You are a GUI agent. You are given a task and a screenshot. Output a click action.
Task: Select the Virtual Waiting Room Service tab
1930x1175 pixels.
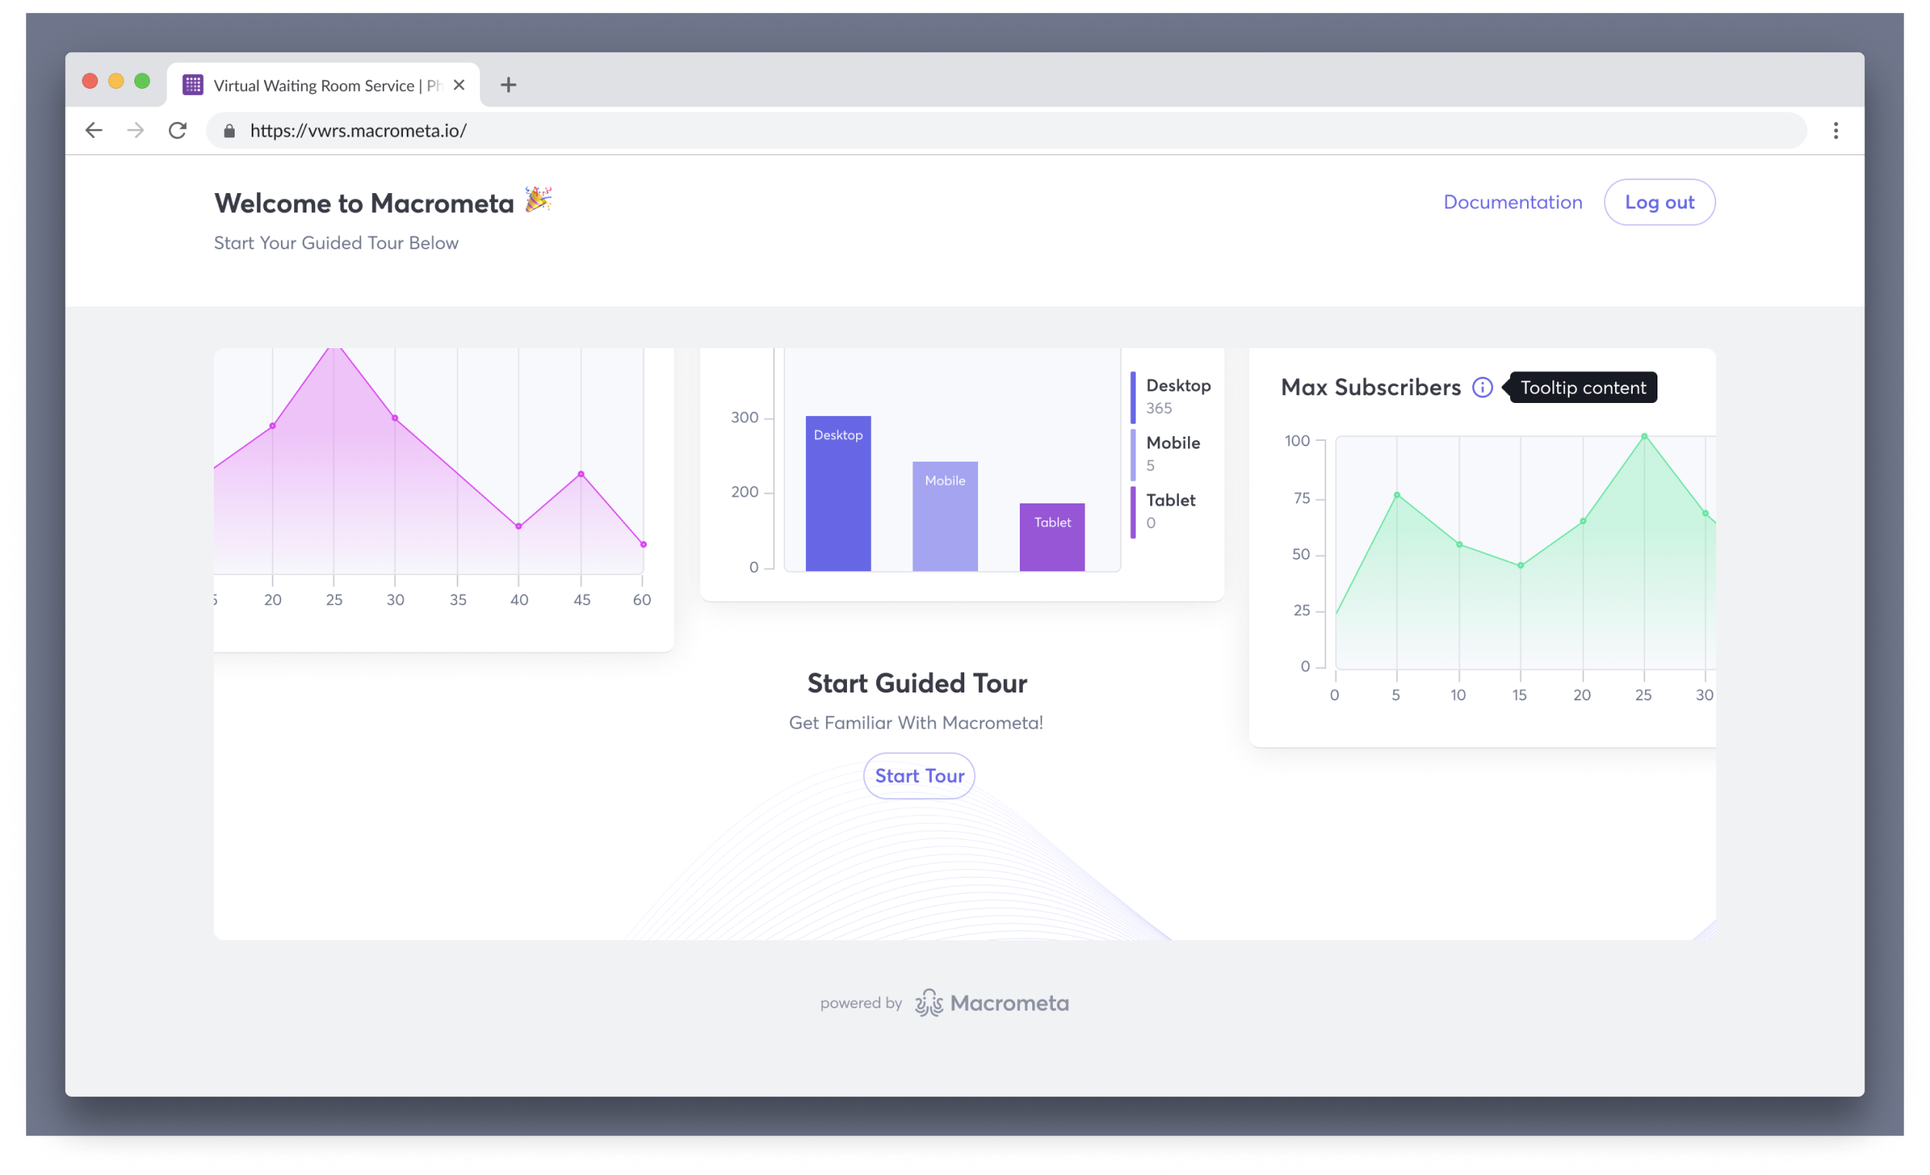[x=323, y=85]
